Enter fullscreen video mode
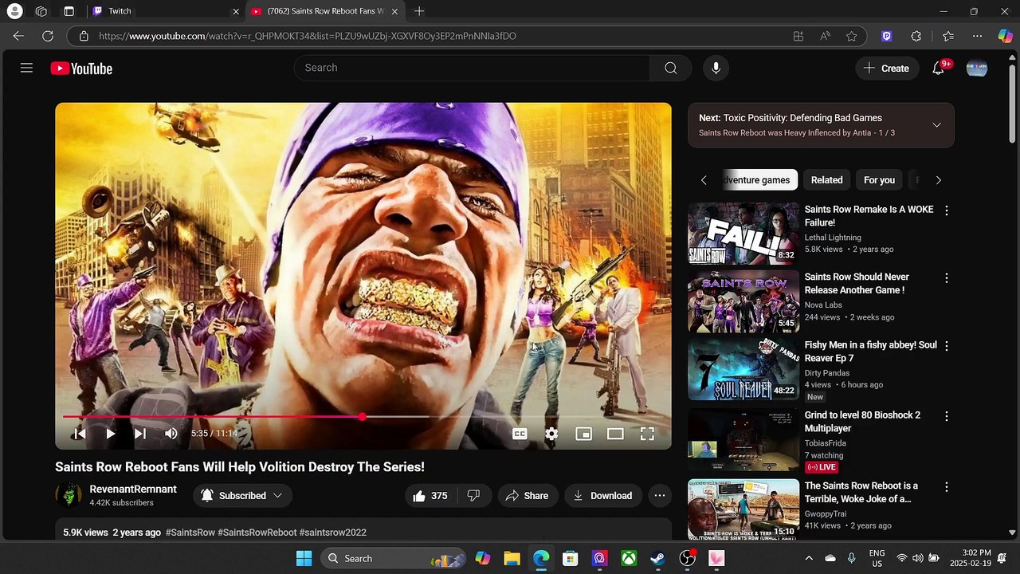The height and width of the screenshot is (574, 1020). pos(647,434)
